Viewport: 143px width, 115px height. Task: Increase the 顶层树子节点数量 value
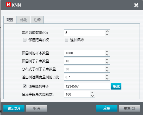click(107, 60)
